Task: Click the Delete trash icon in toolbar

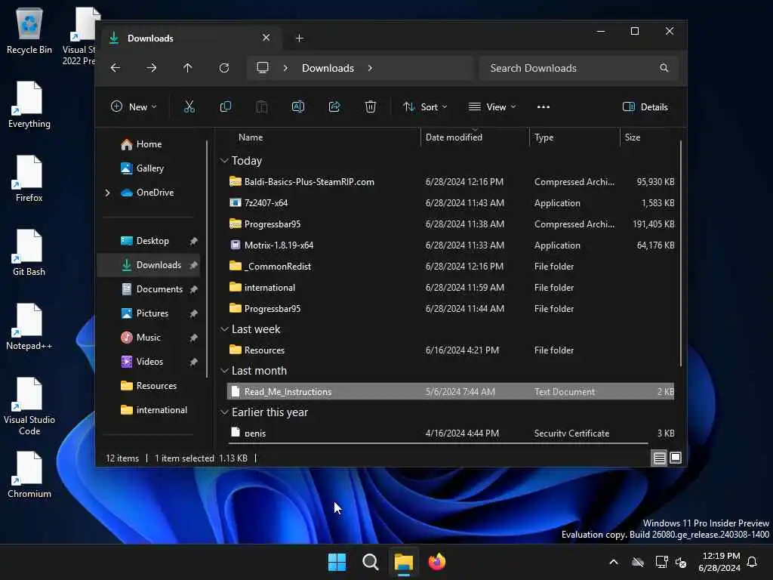Action: tap(370, 107)
